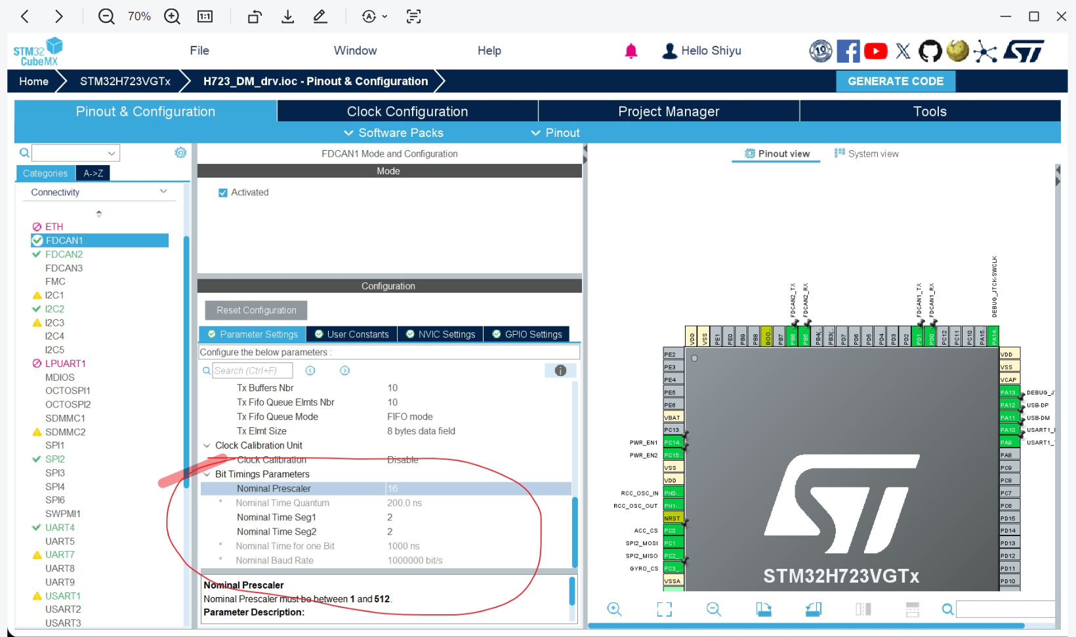
Task: Open the viewer's edit pencil tool
Action: click(x=320, y=16)
